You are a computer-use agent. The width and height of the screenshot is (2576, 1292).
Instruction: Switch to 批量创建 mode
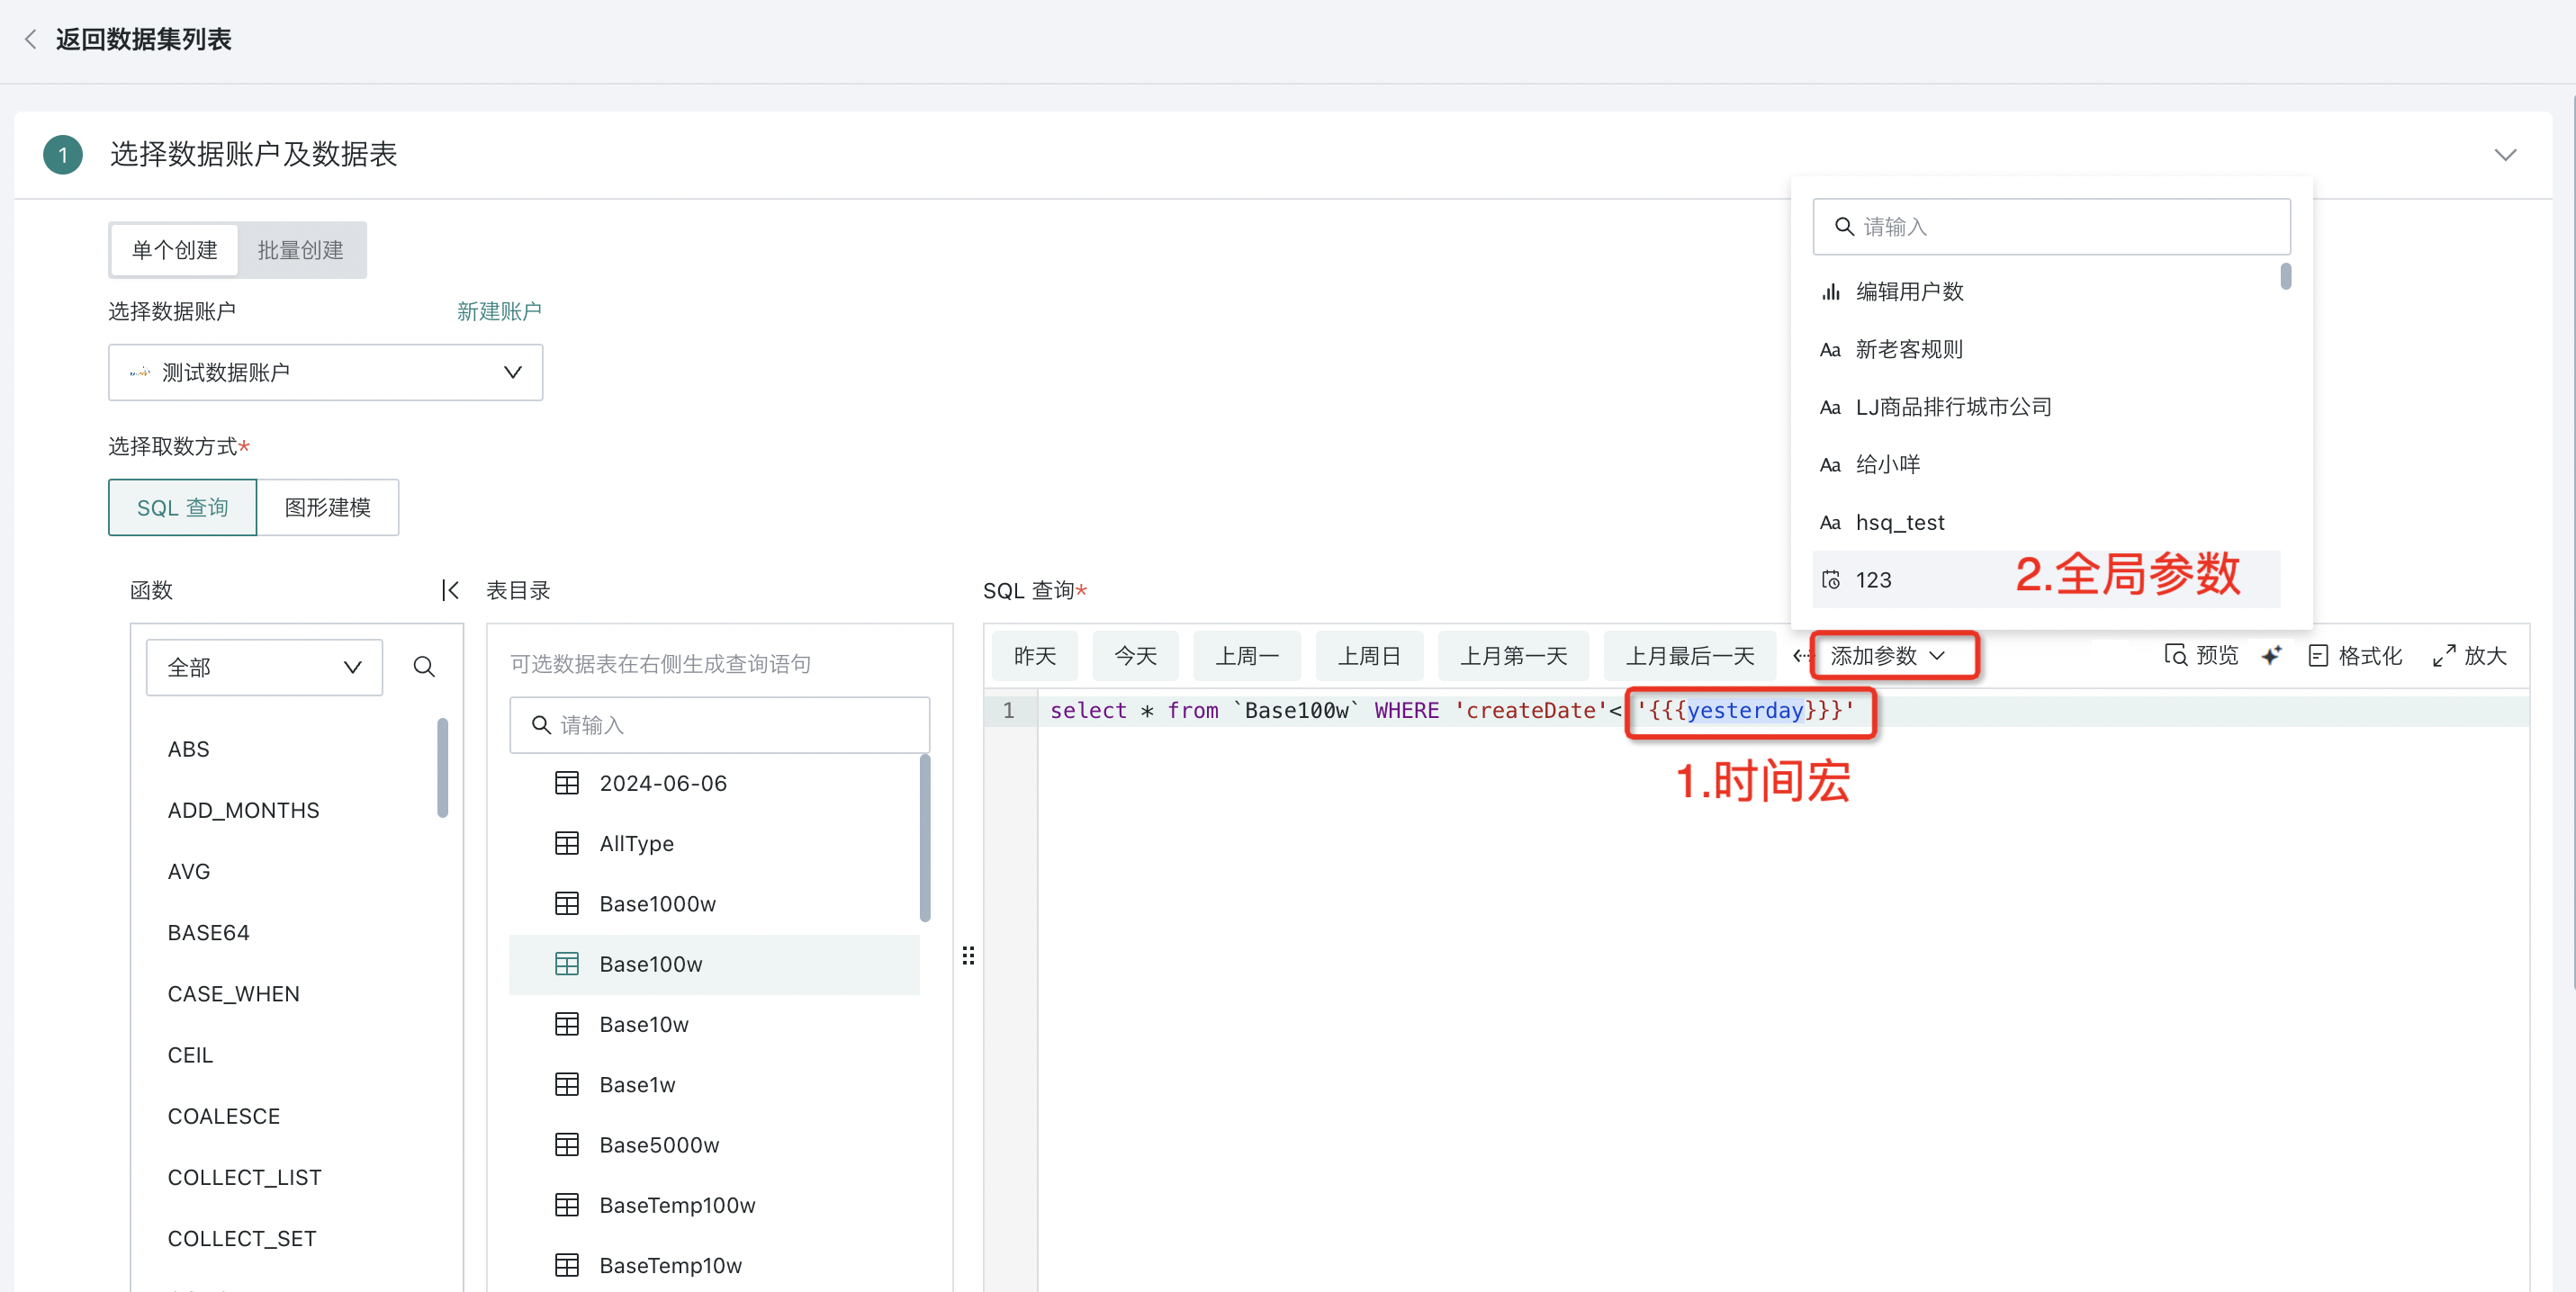[x=300, y=250]
